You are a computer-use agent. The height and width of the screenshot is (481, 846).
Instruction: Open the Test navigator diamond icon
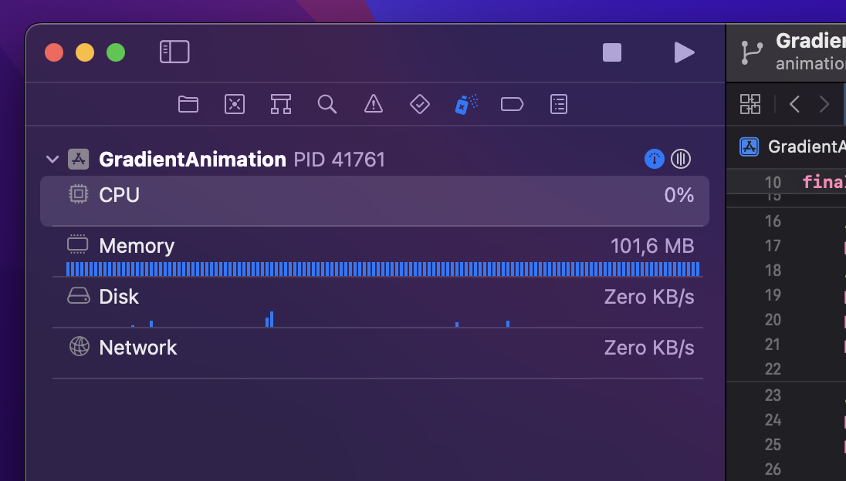[419, 104]
